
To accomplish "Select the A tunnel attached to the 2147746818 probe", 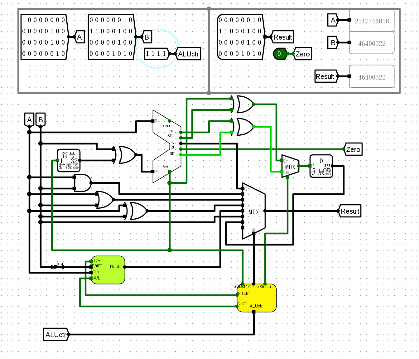I will 333,20.
